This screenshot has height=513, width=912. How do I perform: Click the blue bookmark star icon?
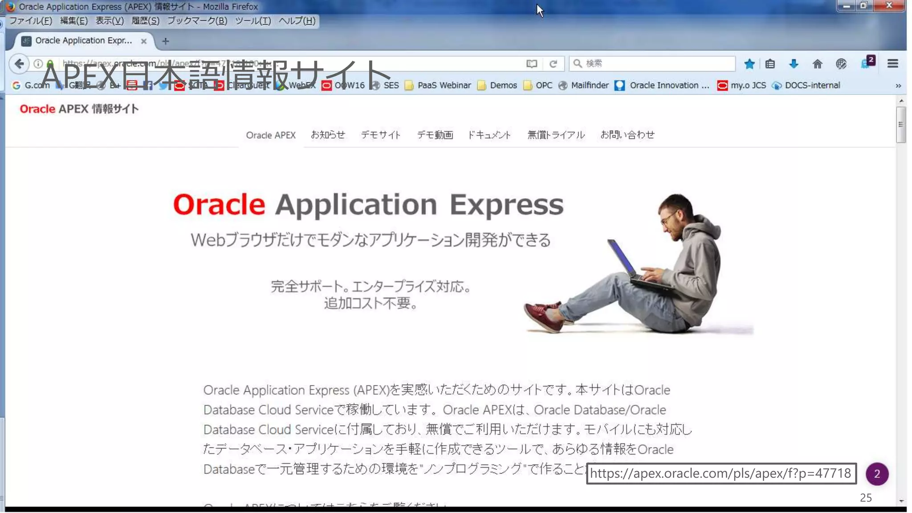[749, 64]
